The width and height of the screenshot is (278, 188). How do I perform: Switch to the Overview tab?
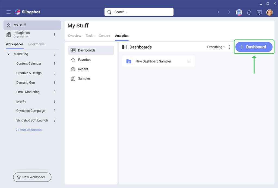coord(74,36)
